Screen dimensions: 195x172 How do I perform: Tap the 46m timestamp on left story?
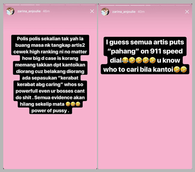click(x=46, y=11)
